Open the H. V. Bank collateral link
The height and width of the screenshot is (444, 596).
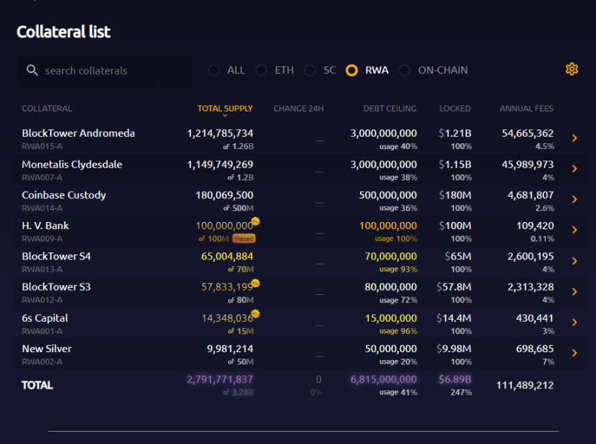point(46,226)
